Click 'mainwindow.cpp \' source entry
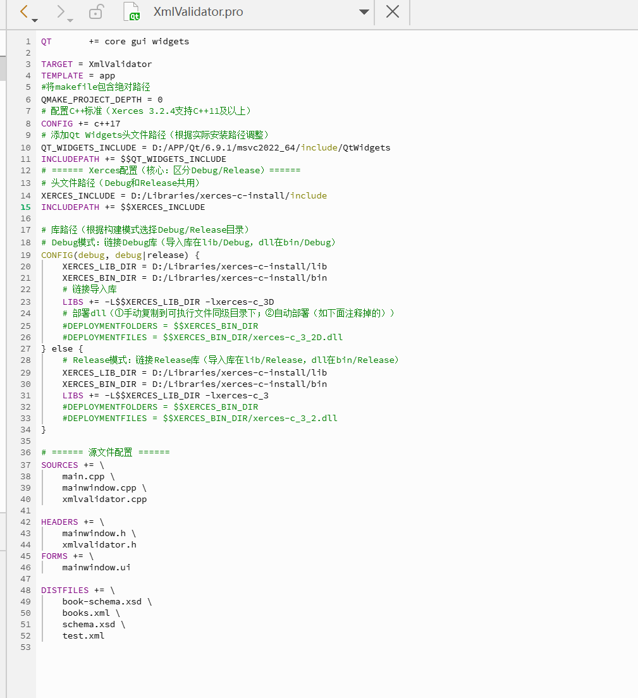The width and height of the screenshot is (638, 698). 104,488
